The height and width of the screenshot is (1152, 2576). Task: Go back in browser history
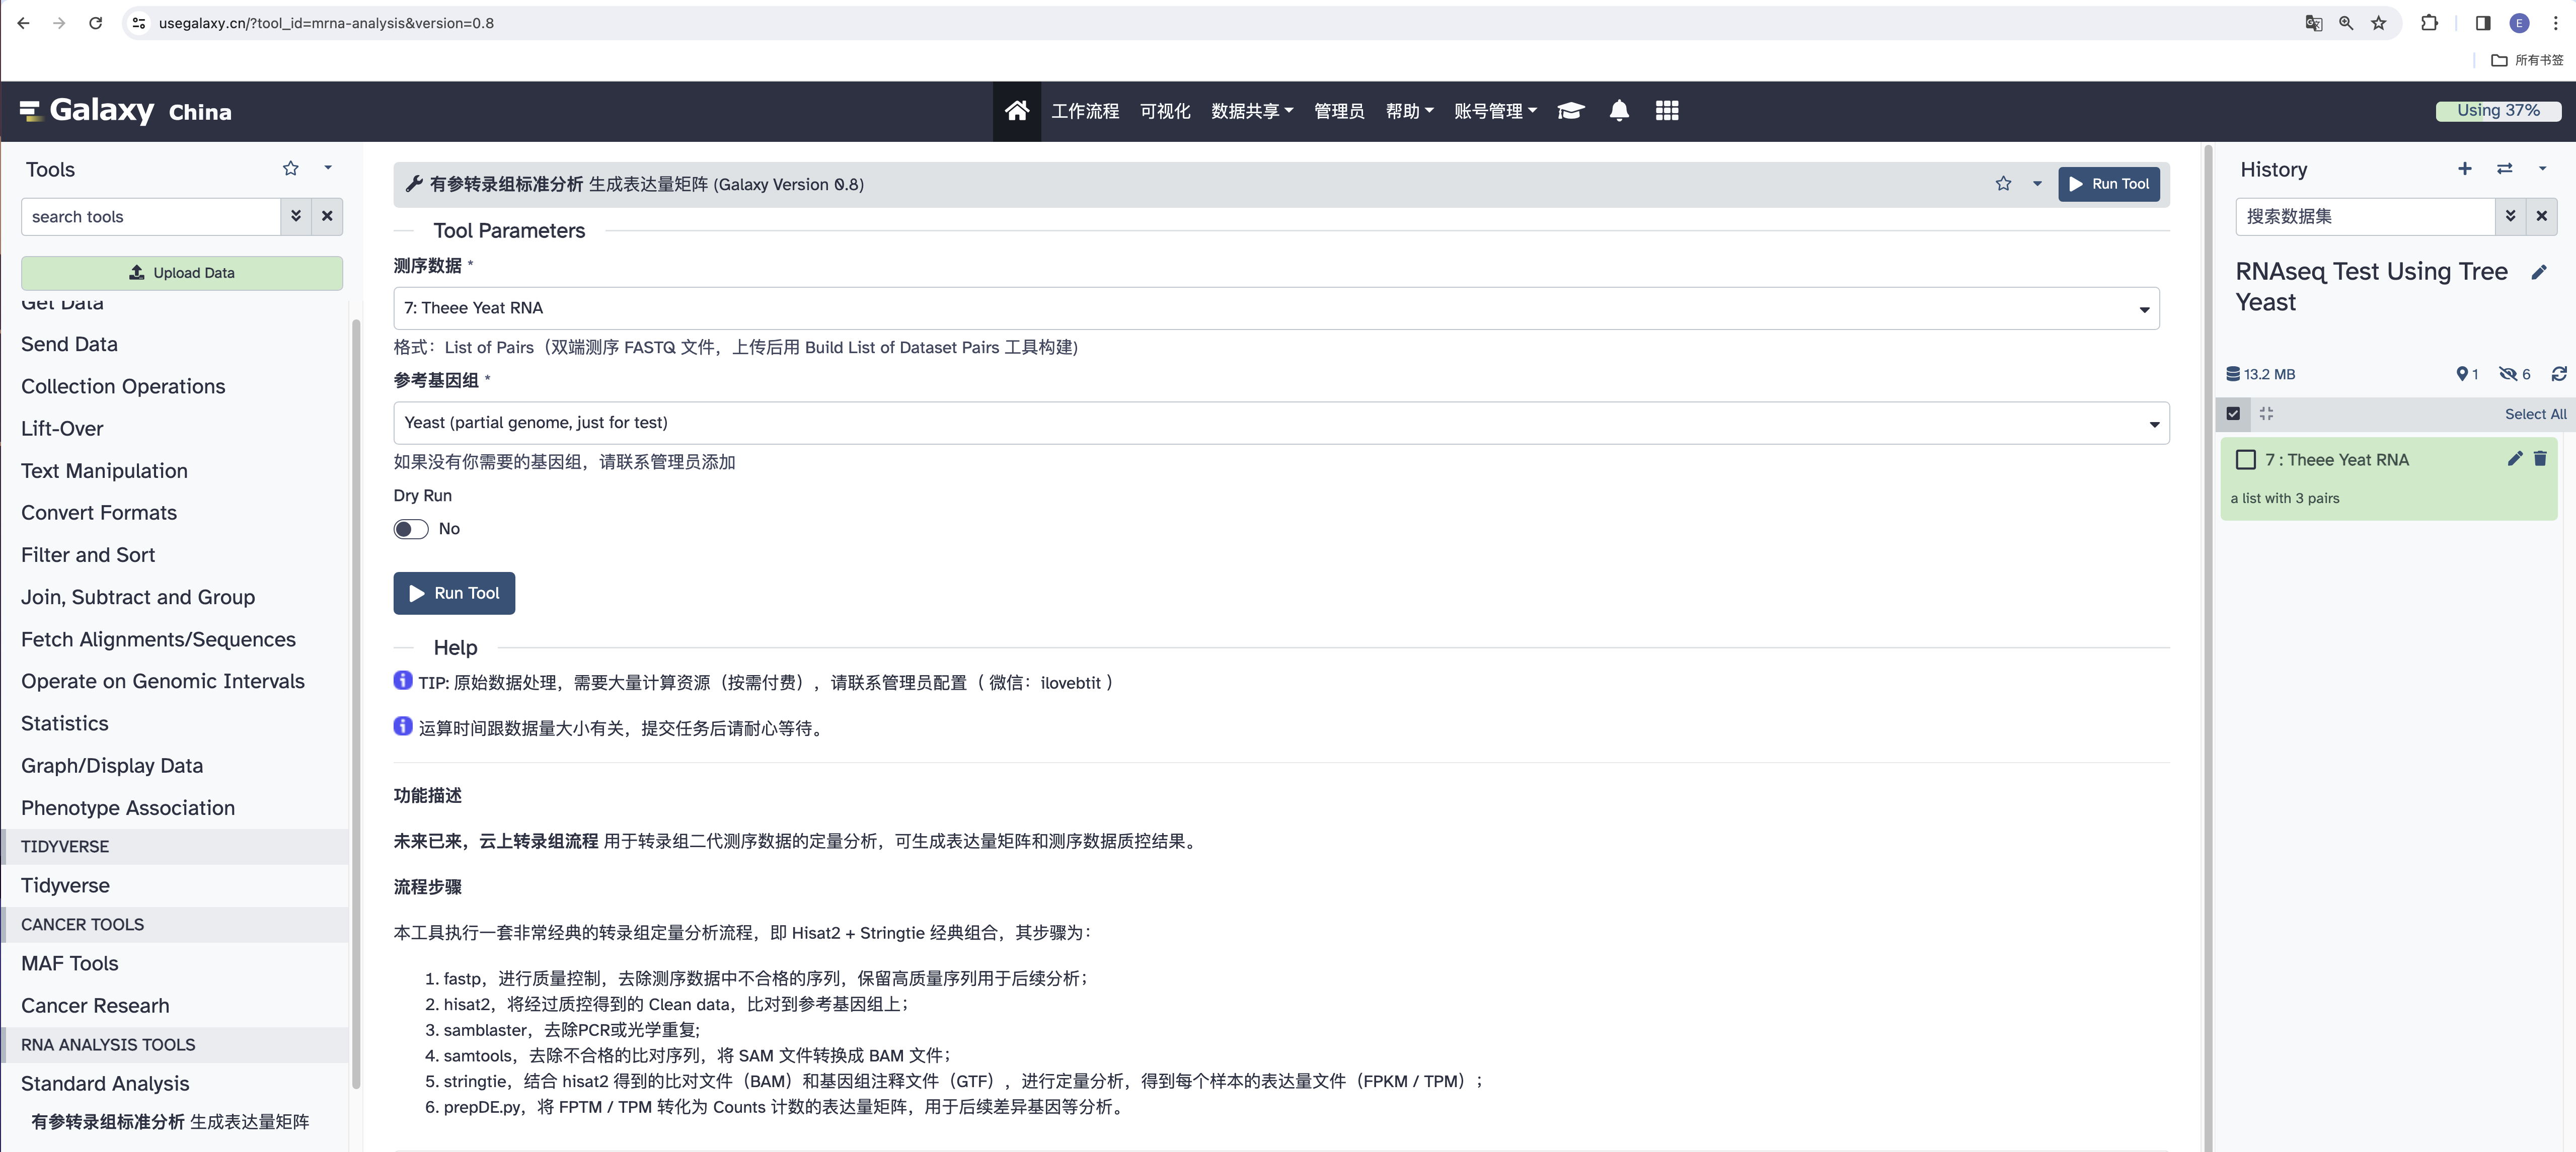click(23, 23)
